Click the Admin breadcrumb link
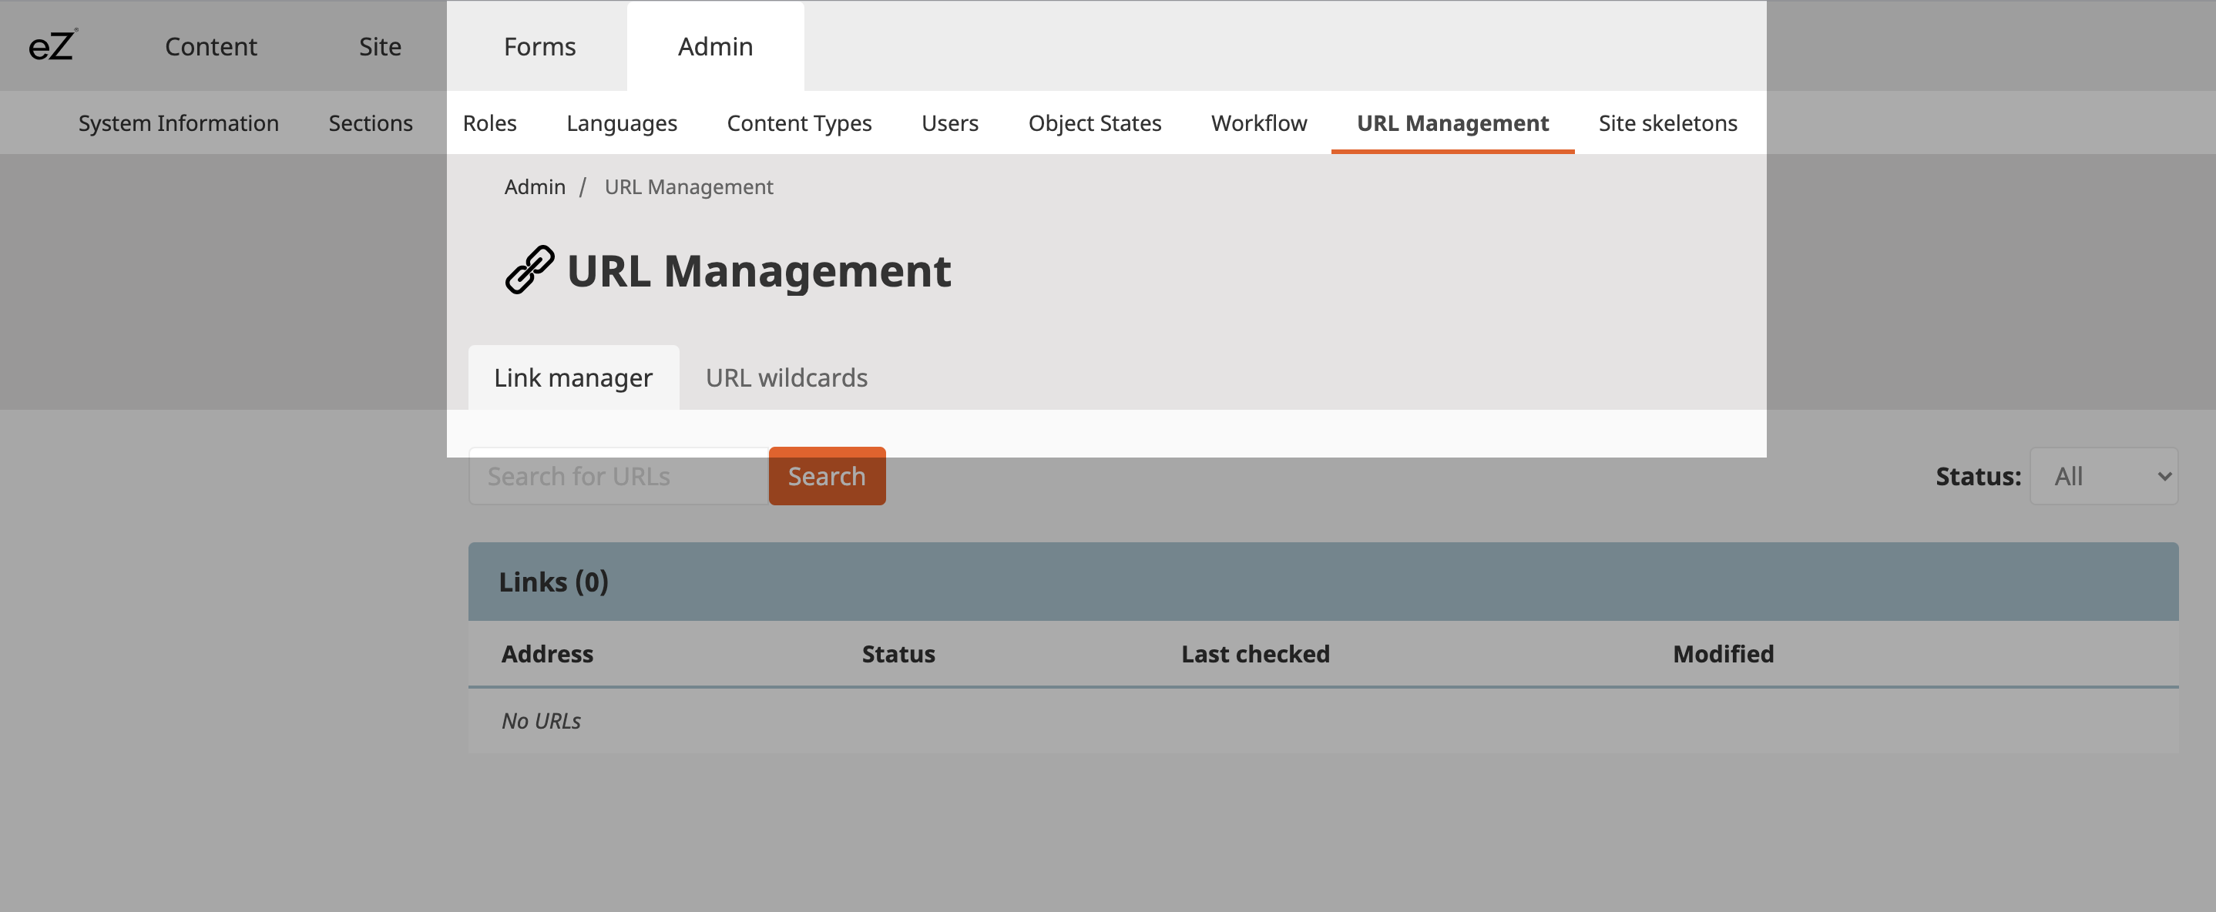Image resolution: width=2216 pixels, height=912 pixels. (x=534, y=186)
